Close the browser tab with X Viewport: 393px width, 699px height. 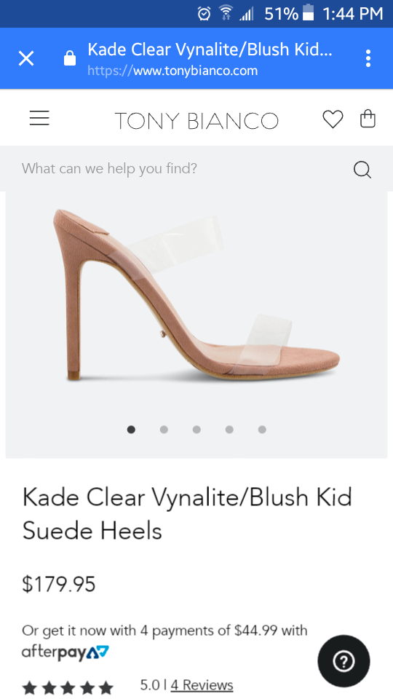click(26, 58)
